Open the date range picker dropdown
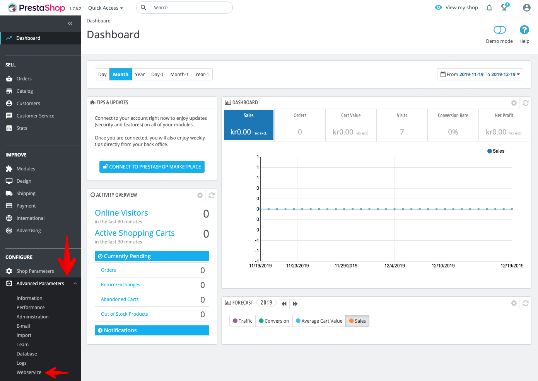This screenshot has height=381, width=538. point(480,74)
